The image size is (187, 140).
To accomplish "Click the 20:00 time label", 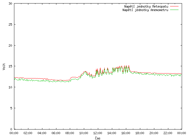I will pyautogui.click(x=154, y=133).
